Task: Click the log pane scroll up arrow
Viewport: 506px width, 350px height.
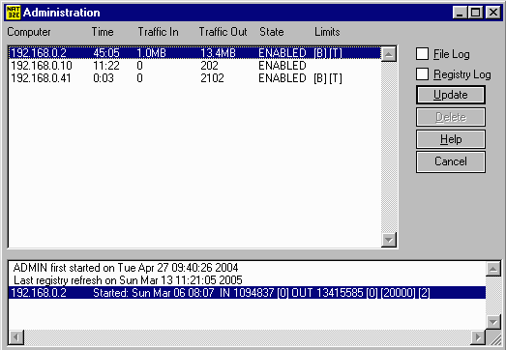Action: tap(493, 269)
